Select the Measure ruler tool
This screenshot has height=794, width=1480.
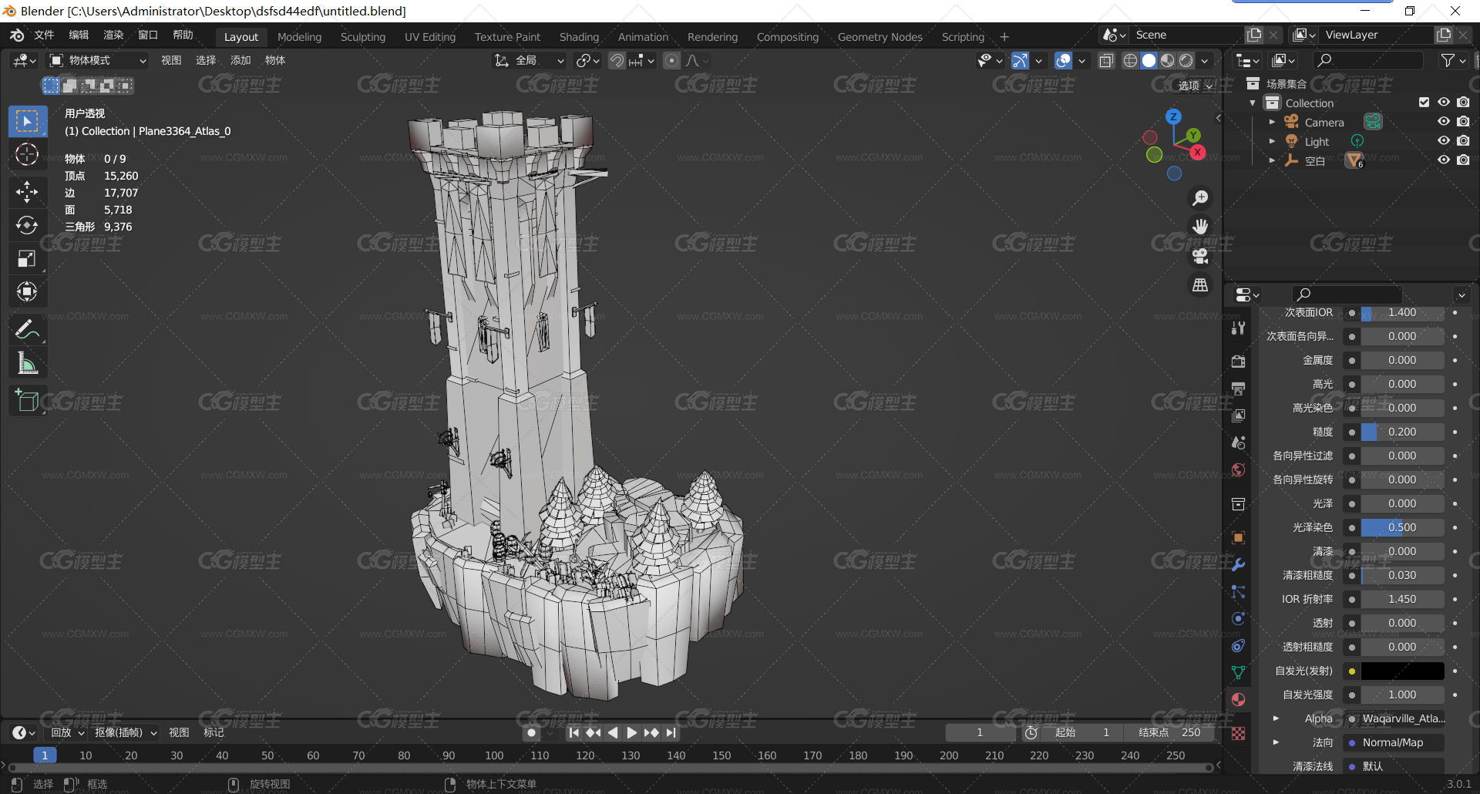pyautogui.click(x=27, y=363)
